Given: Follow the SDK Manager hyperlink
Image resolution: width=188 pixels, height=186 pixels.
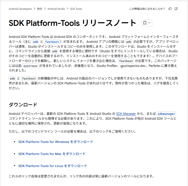Looking at the screenshot, I should tap(126, 114).
